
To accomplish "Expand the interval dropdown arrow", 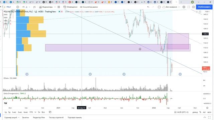I will 29,7.
